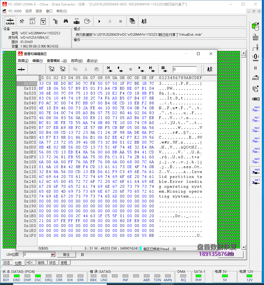Viewport: 264px width, 285px height.
Task: Select hex byte 33 at offset 0x000
Action: (41, 83)
